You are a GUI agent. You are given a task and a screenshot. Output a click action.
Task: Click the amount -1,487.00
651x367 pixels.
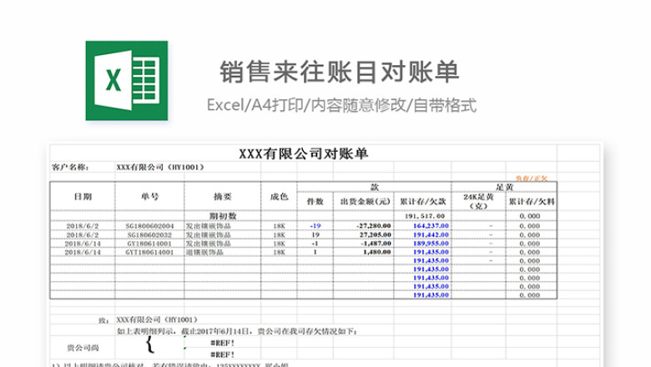point(376,244)
